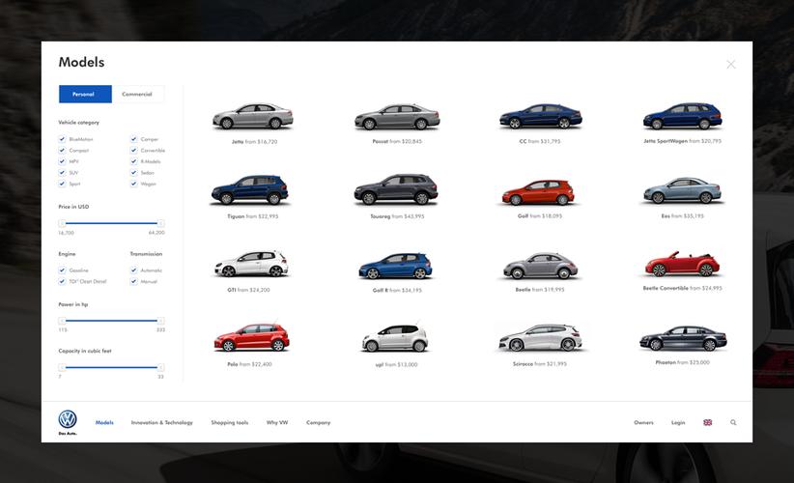
Task: Choose the red Golf car image
Action: (x=537, y=192)
